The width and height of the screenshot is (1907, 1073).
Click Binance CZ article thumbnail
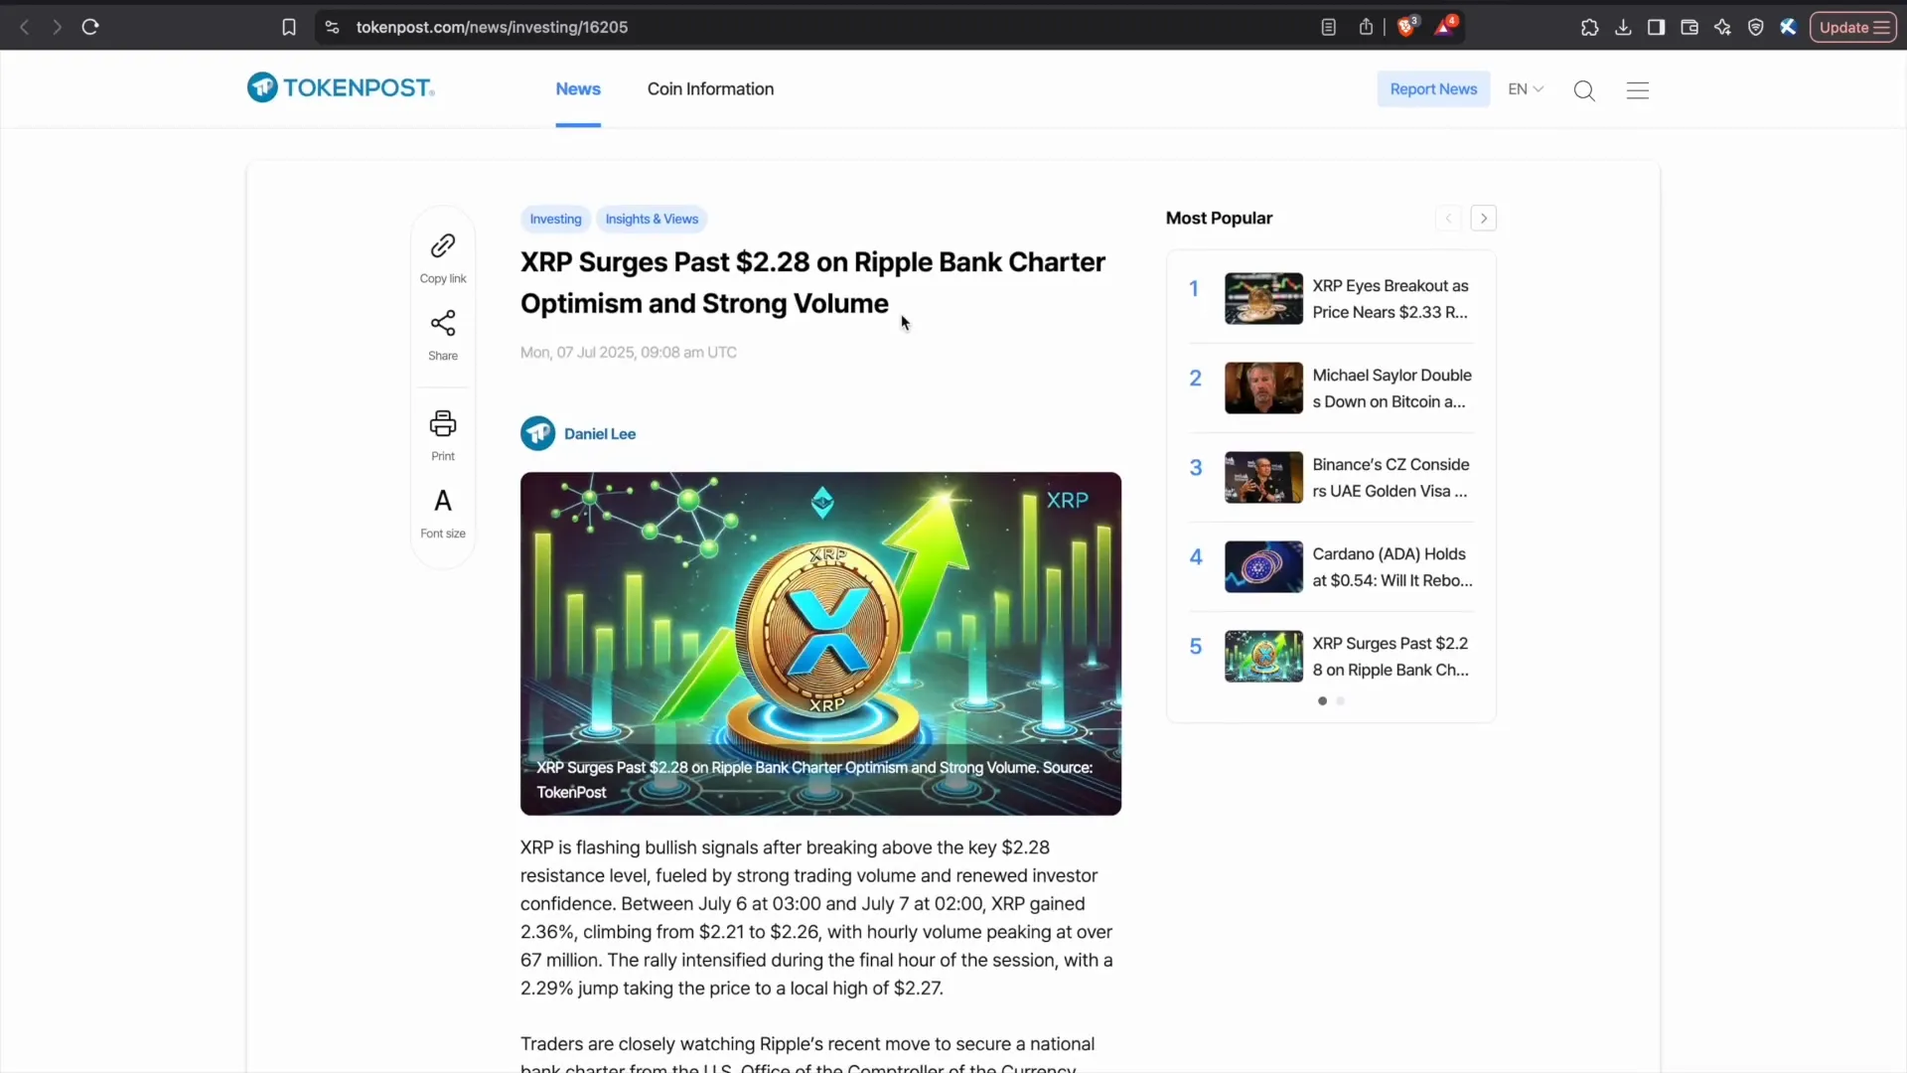[x=1263, y=477]
